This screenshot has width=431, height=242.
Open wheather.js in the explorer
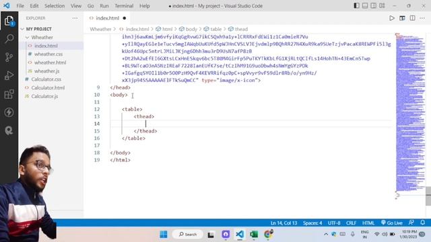[46, 71]
